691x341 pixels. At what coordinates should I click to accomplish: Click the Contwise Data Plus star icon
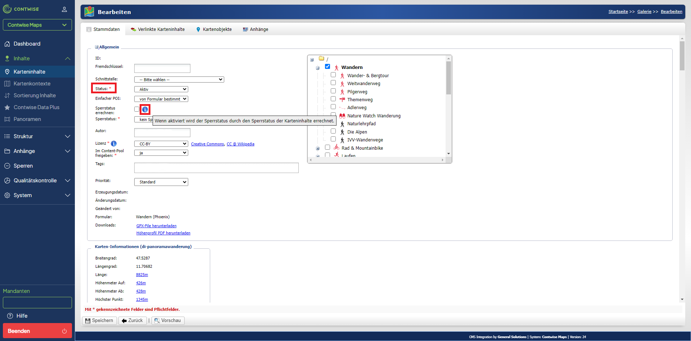[7, 107]
